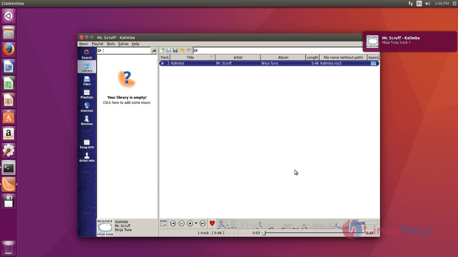The height and width of the screenshot is (257, 458).
Task: Skip to next track
Action: pyautogui.click(x=203, y=223)
